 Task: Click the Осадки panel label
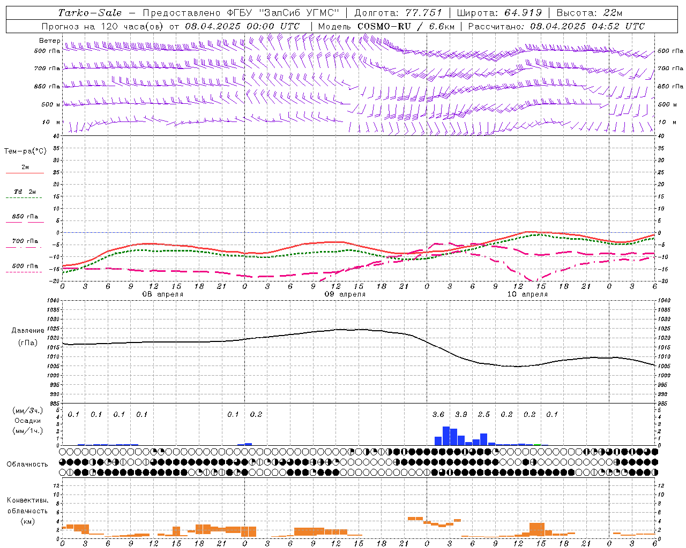[28, 421]
